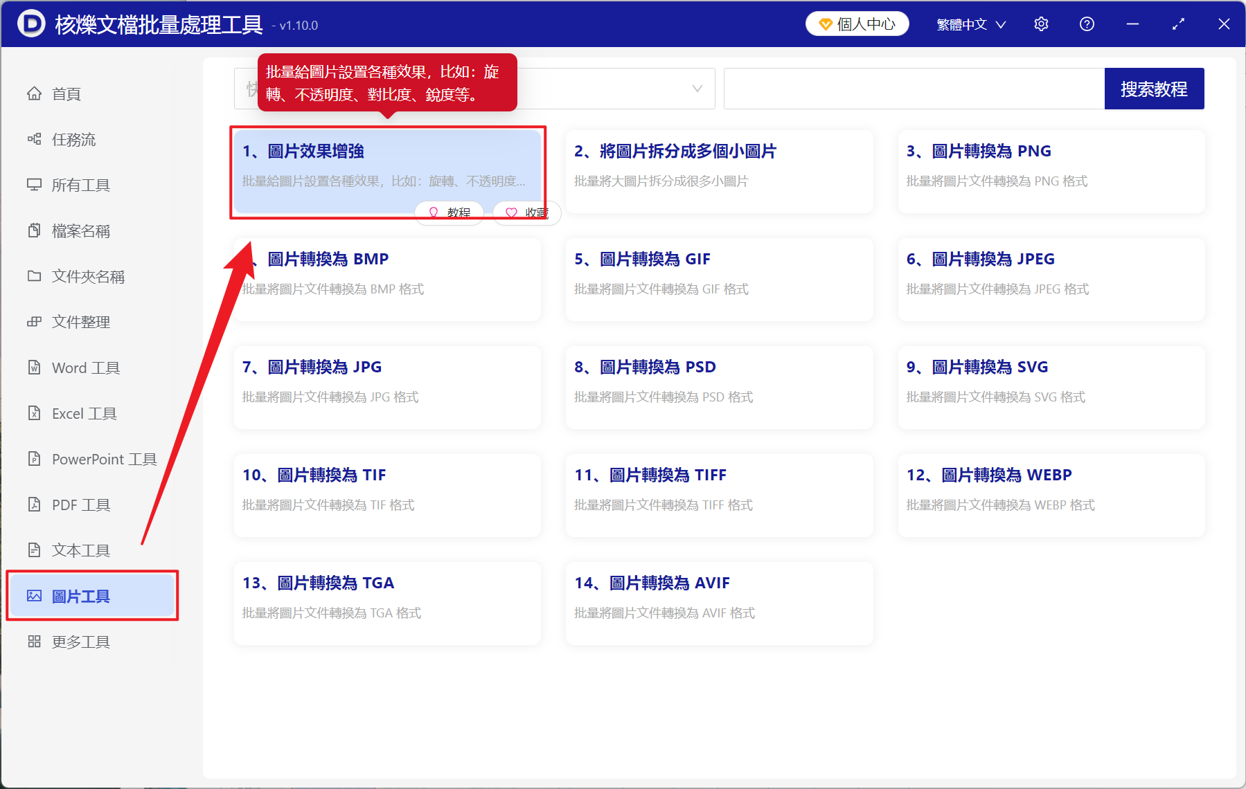
Task: Open the 圖片轉換為 PNG tool card
Action: (1050, 172)
